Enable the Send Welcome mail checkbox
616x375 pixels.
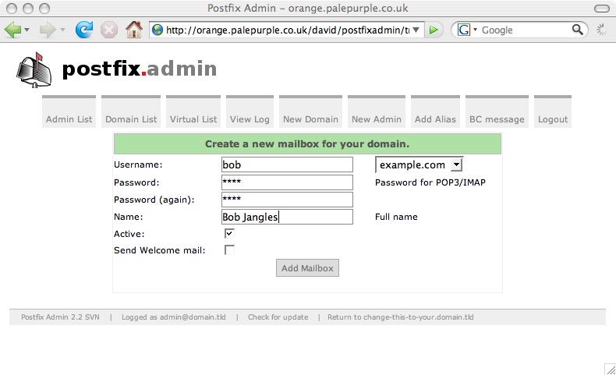pos(229,250)
